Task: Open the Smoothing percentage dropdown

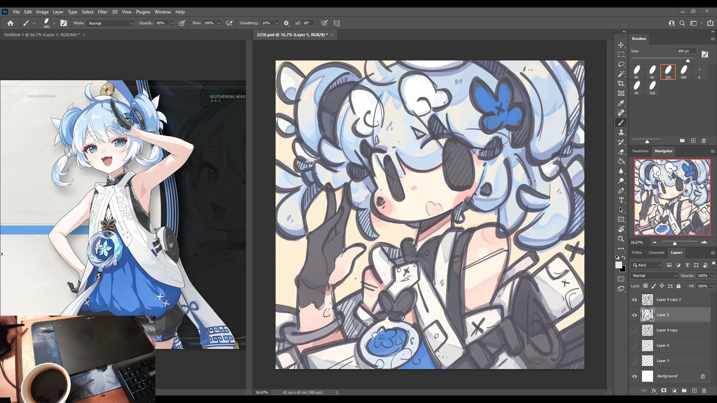Action: coord(277,23)
